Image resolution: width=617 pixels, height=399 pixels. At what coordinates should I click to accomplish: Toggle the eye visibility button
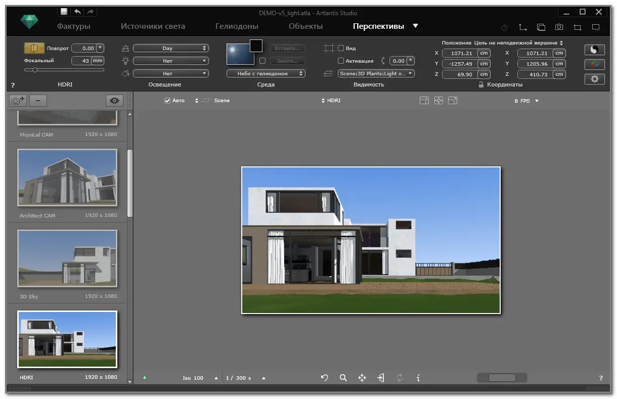tap(114, 101)
